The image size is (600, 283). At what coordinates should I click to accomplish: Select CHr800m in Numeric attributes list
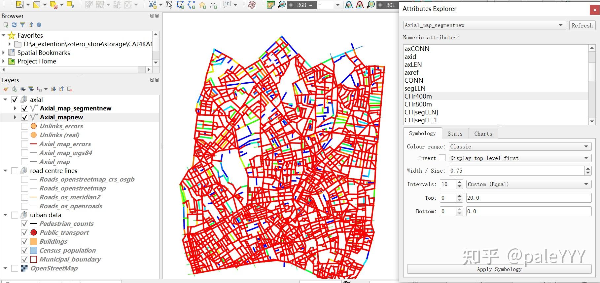tap(418, 104)
